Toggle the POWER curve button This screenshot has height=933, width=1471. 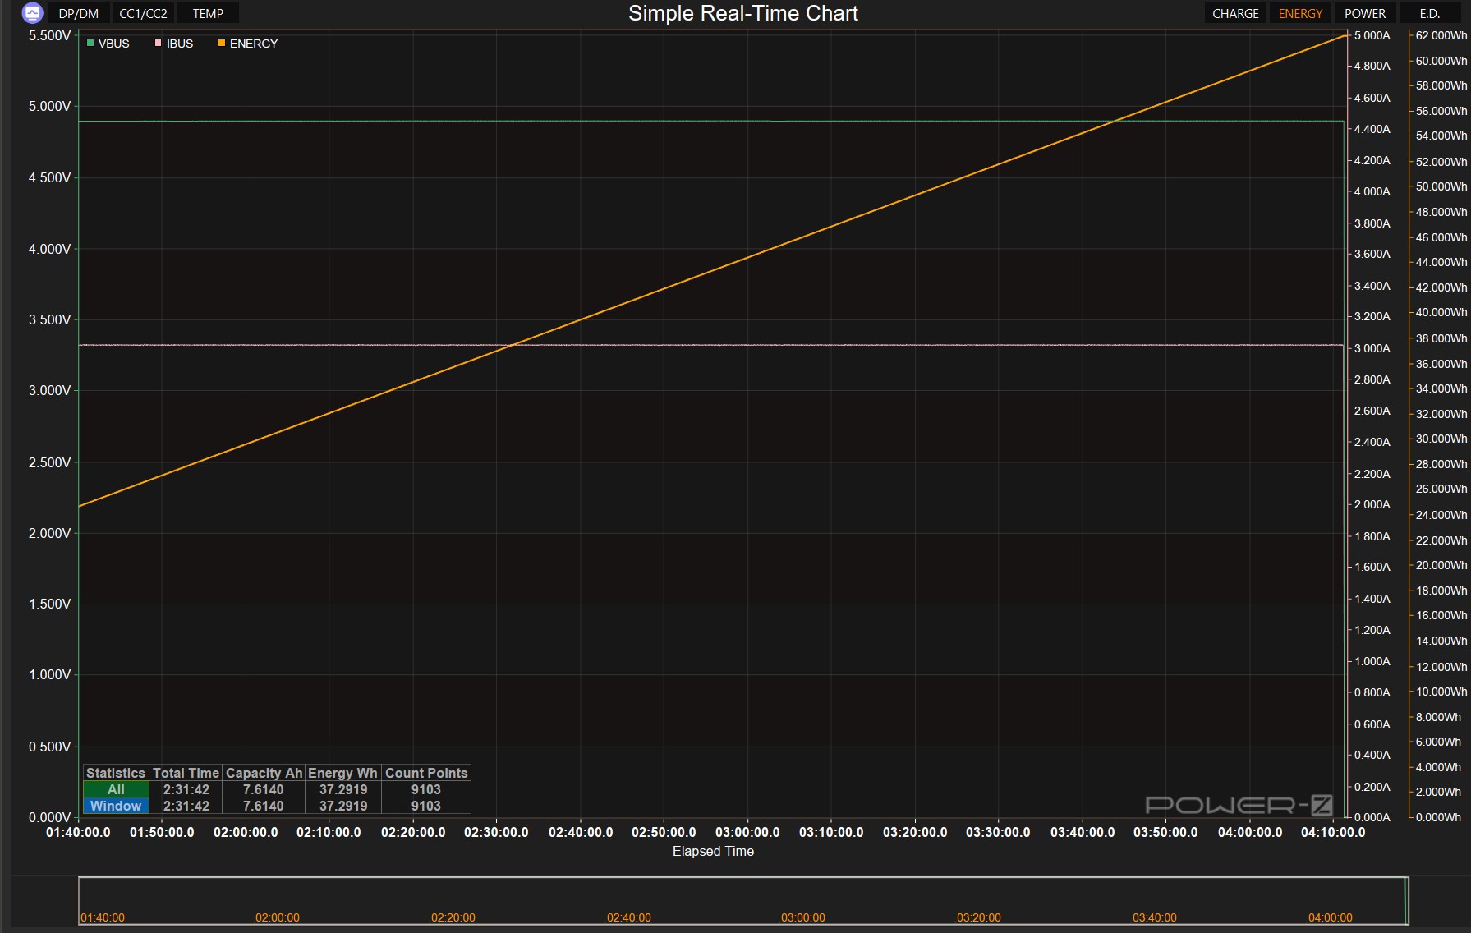[1365, 13]
